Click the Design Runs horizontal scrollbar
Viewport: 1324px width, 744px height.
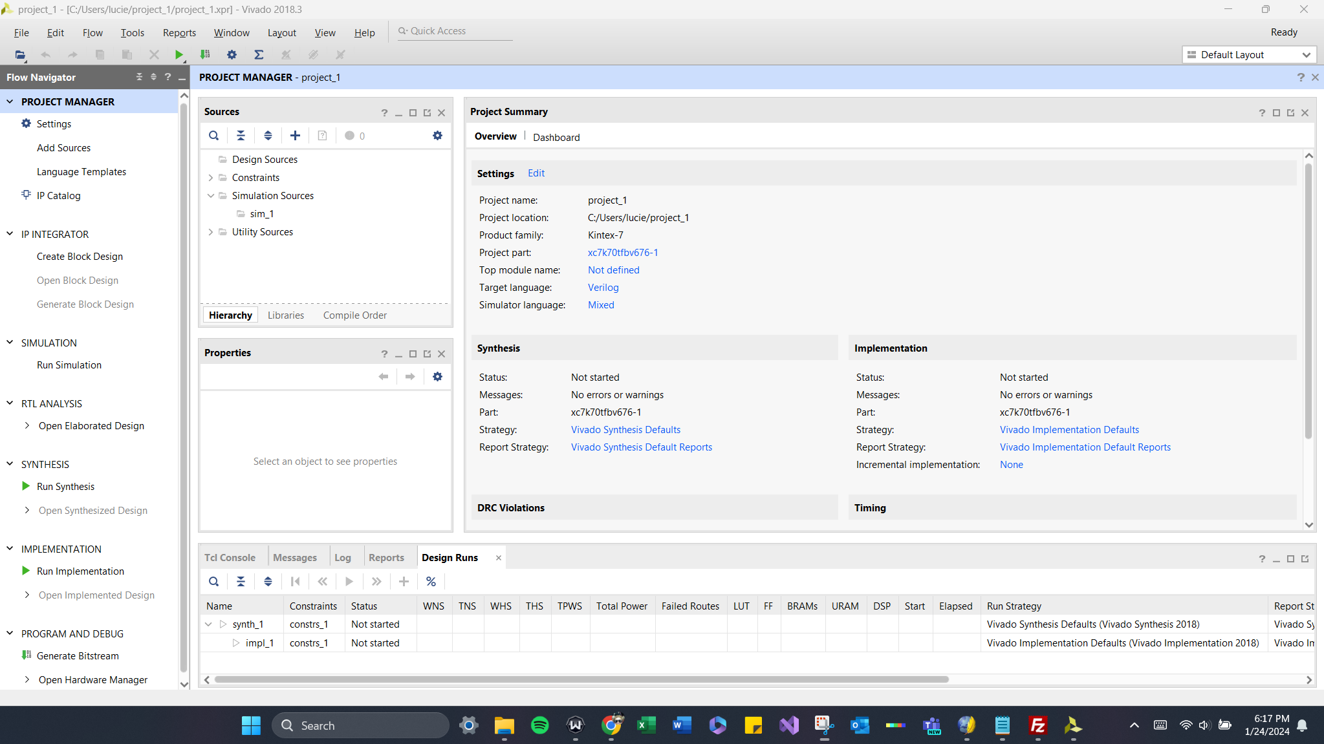click(x=581, y=679)
